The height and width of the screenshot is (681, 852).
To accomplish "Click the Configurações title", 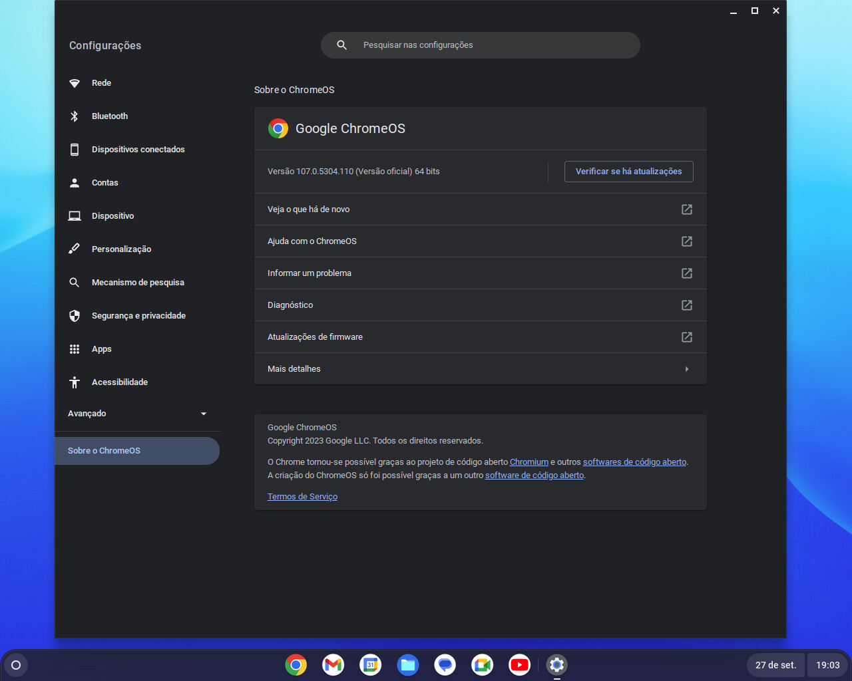I will pos(105,45).
